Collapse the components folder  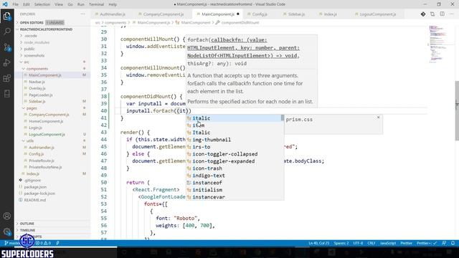37,69
